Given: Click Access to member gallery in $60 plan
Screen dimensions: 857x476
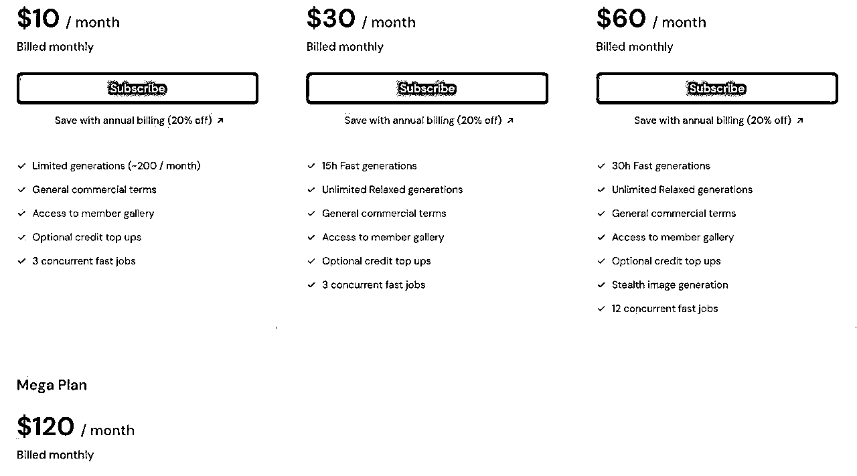Looking at the screenshot, I should tap(673, 237).
